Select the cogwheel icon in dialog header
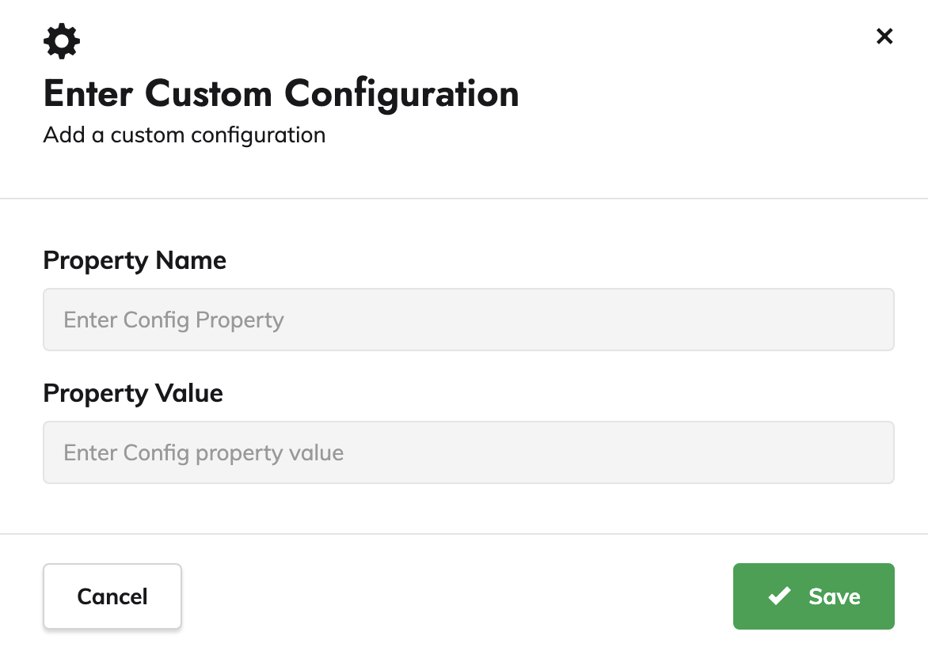Image resolution: width=928 pixels, height=647 pixels. [62, 41]
